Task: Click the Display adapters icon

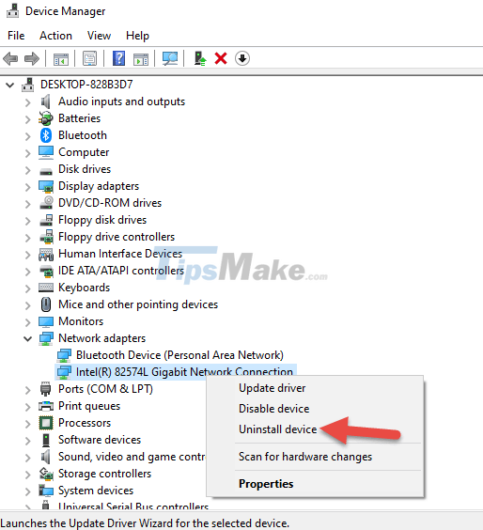Action: pos(46,186)
